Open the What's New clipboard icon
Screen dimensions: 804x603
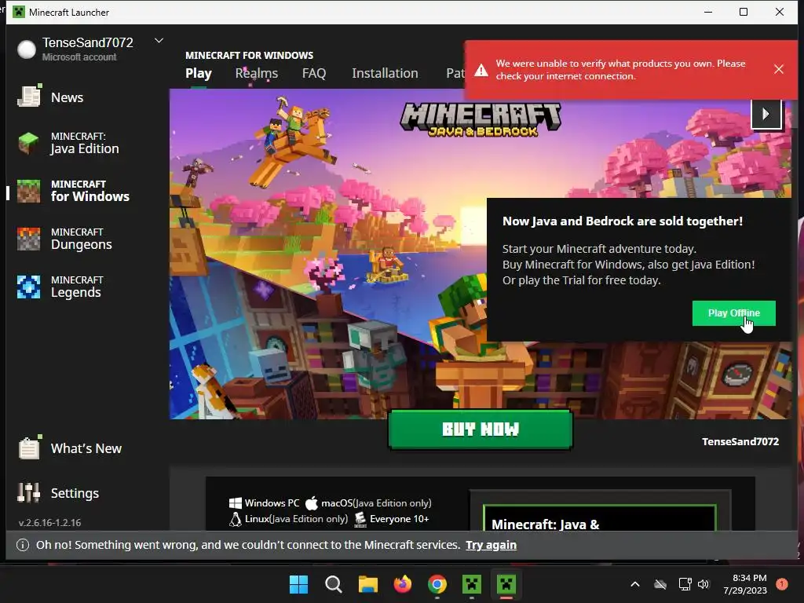(x=29, y=448)
